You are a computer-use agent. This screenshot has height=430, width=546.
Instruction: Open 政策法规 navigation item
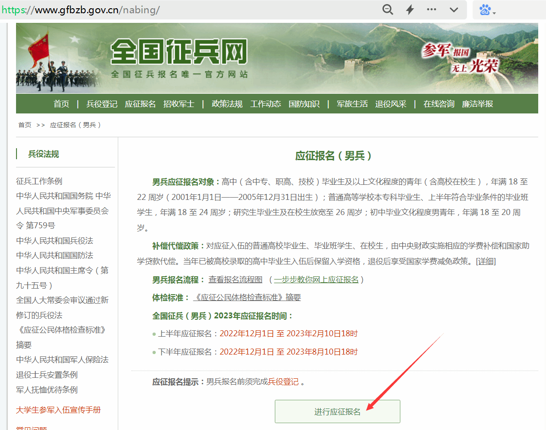point(227,104)
